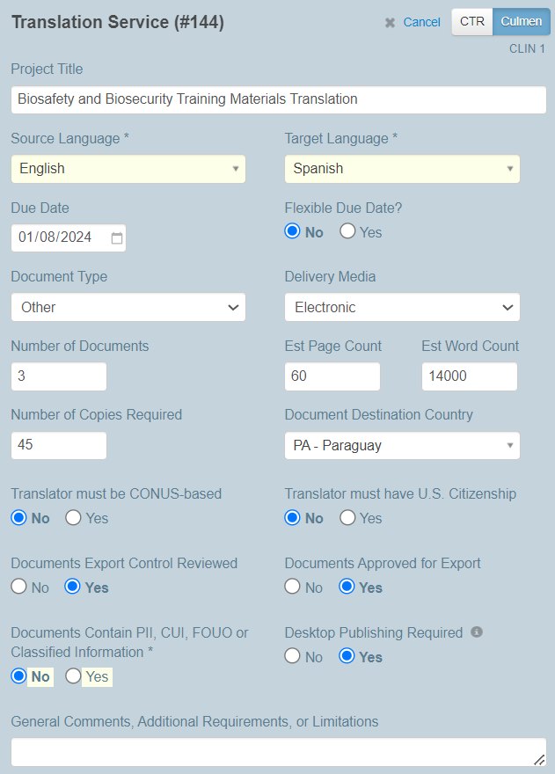555x774 pixels.
Task: Click the General Comments text area
Action: 279,752
